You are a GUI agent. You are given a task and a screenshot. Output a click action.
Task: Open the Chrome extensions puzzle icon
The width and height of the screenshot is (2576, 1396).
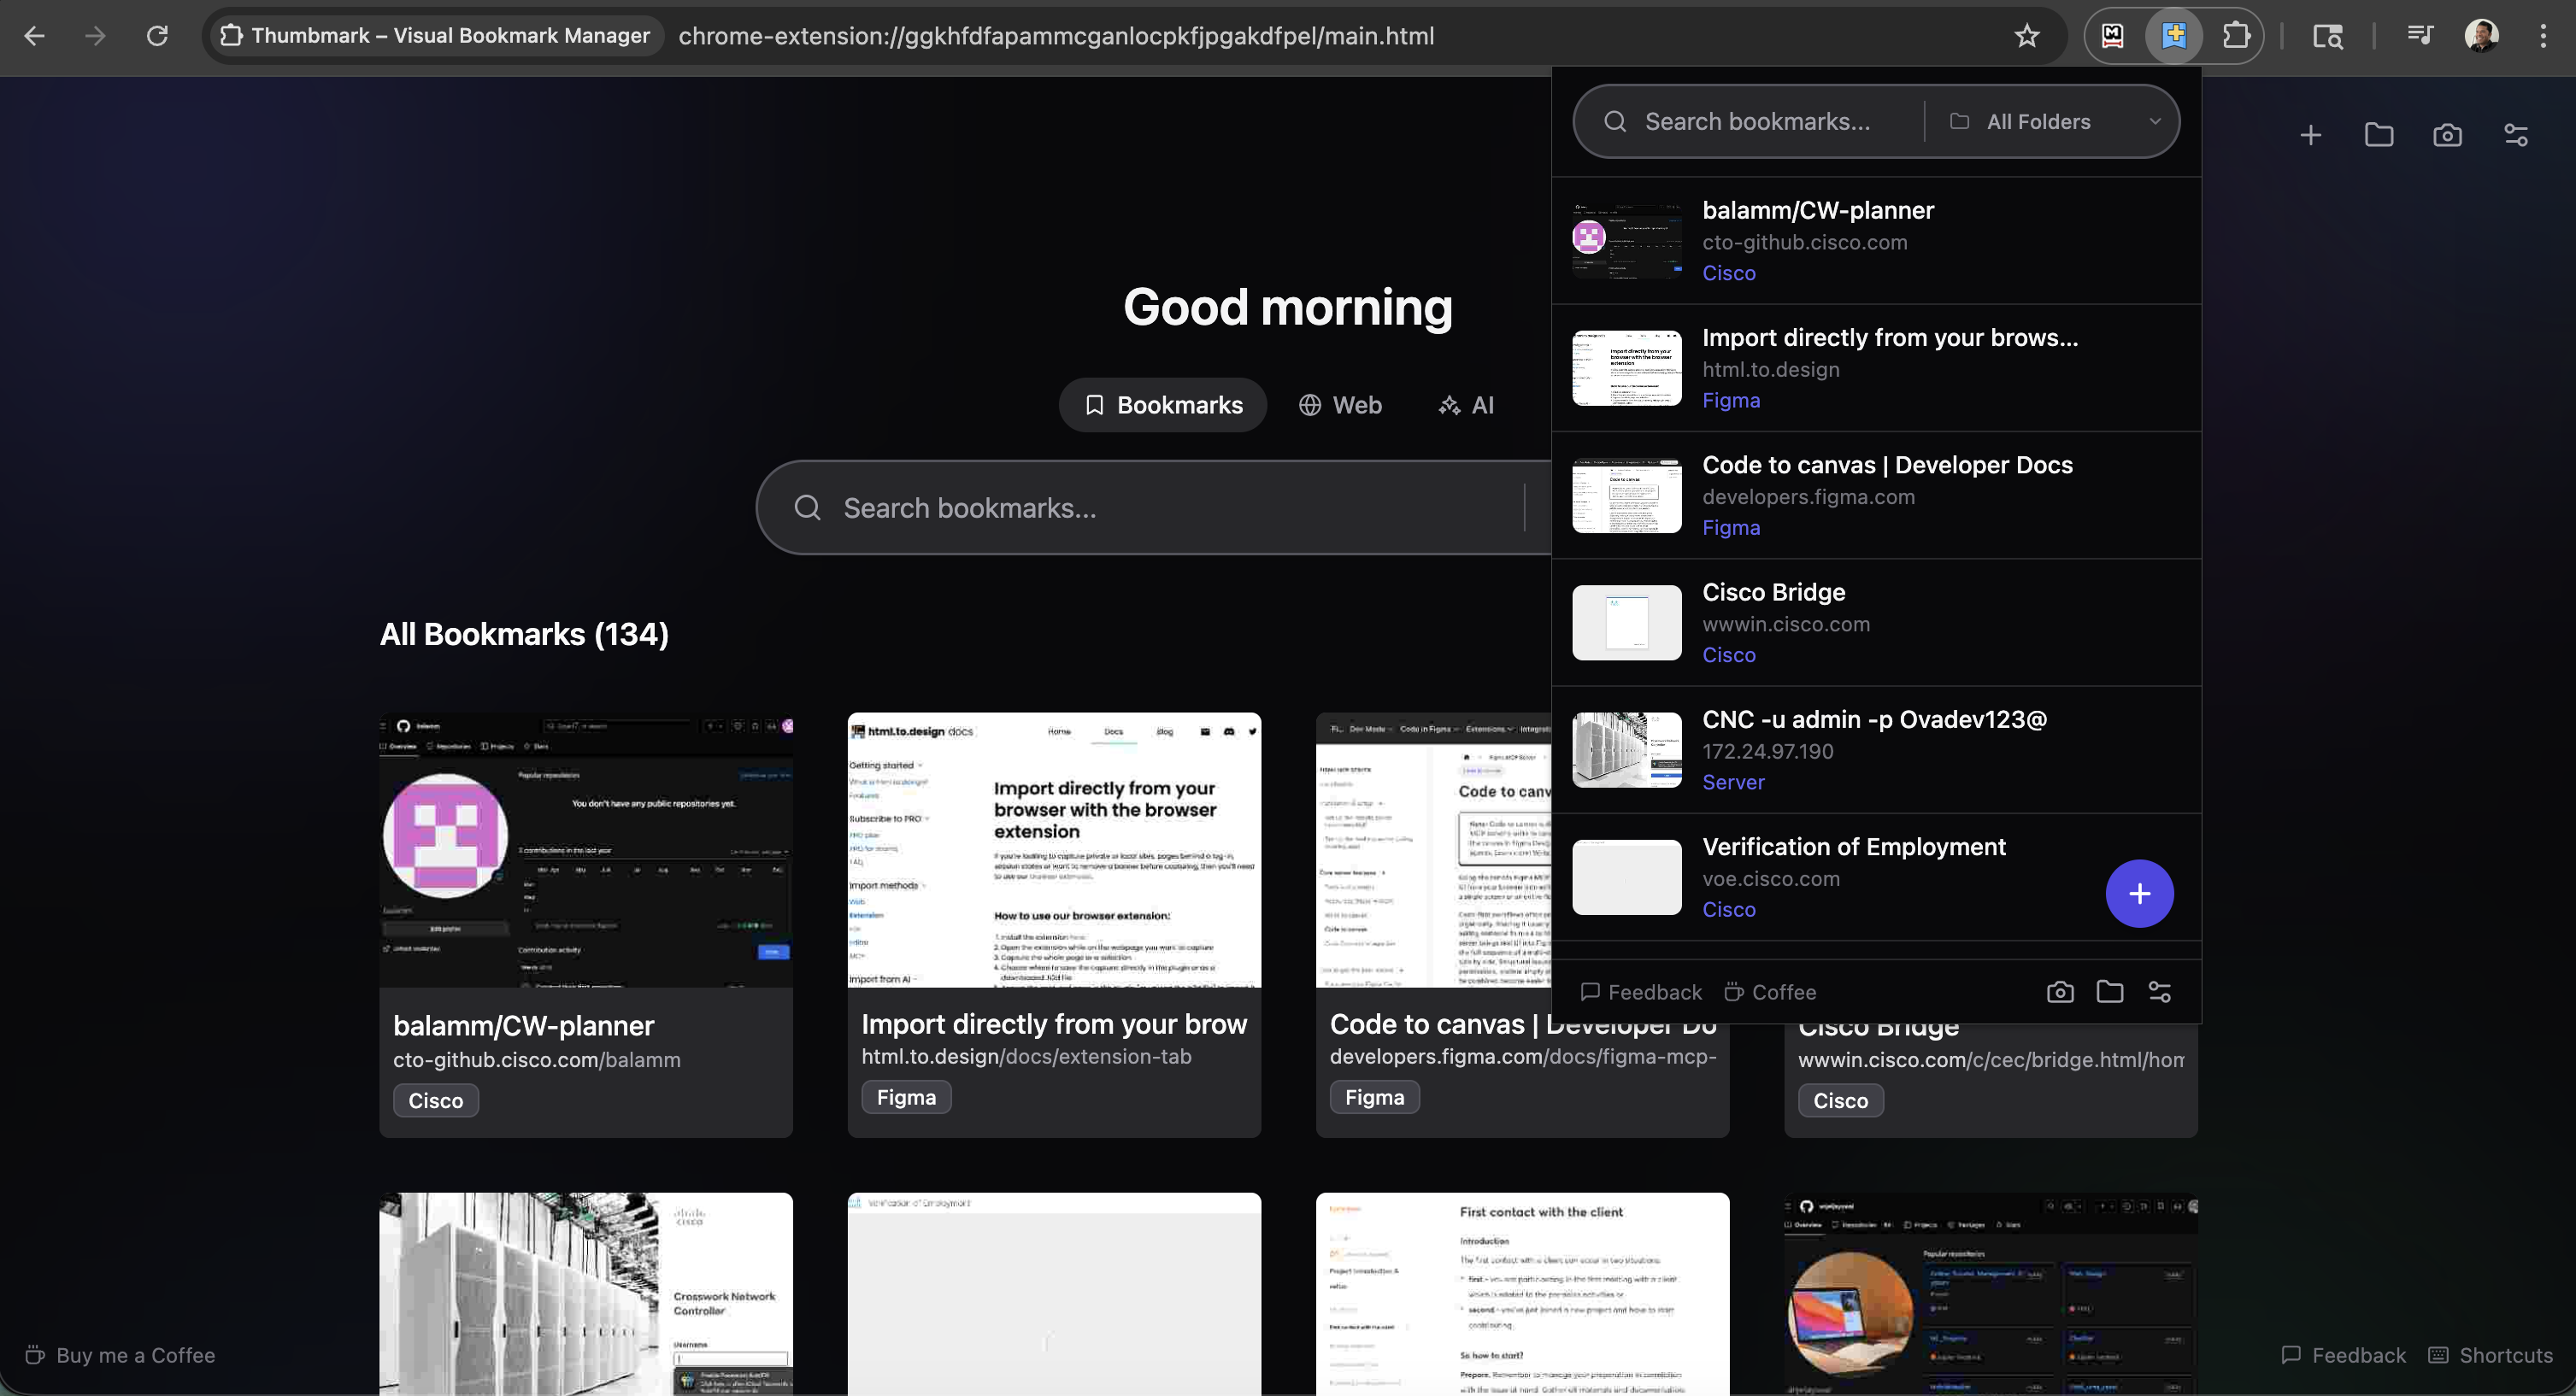[x=2237, y=36]
